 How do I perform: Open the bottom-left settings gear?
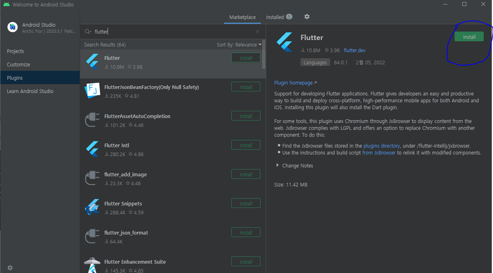[10, 268]
